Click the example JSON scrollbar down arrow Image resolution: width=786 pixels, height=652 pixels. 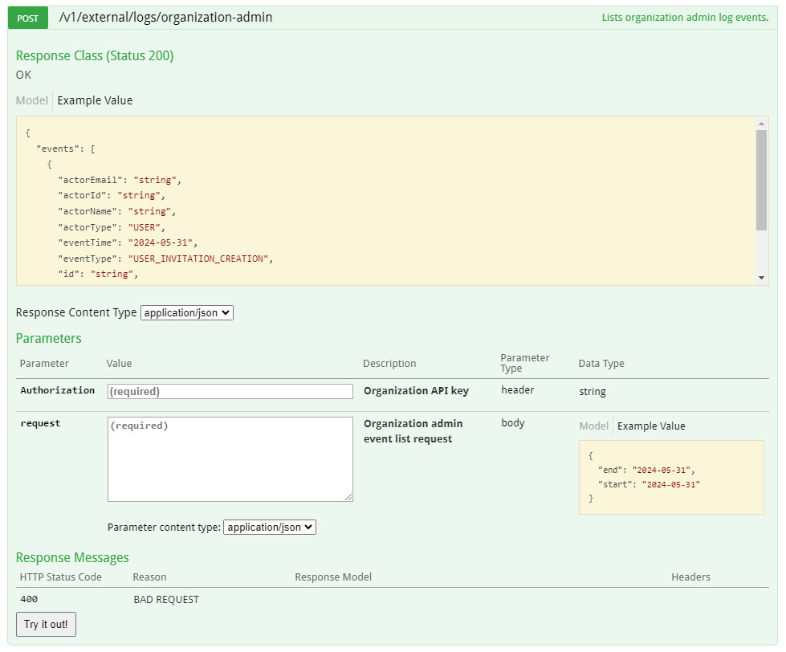pos(763,276)
